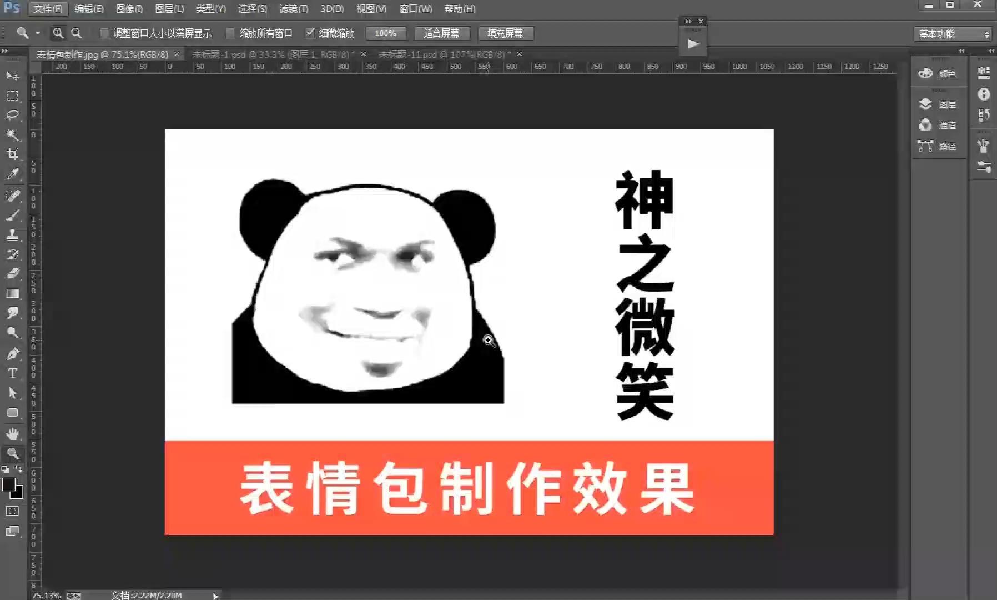Screen dimensions: 997x600
Task: Click the Fill Screen button (填充屏幕)
Action: [x=505, y=33]
